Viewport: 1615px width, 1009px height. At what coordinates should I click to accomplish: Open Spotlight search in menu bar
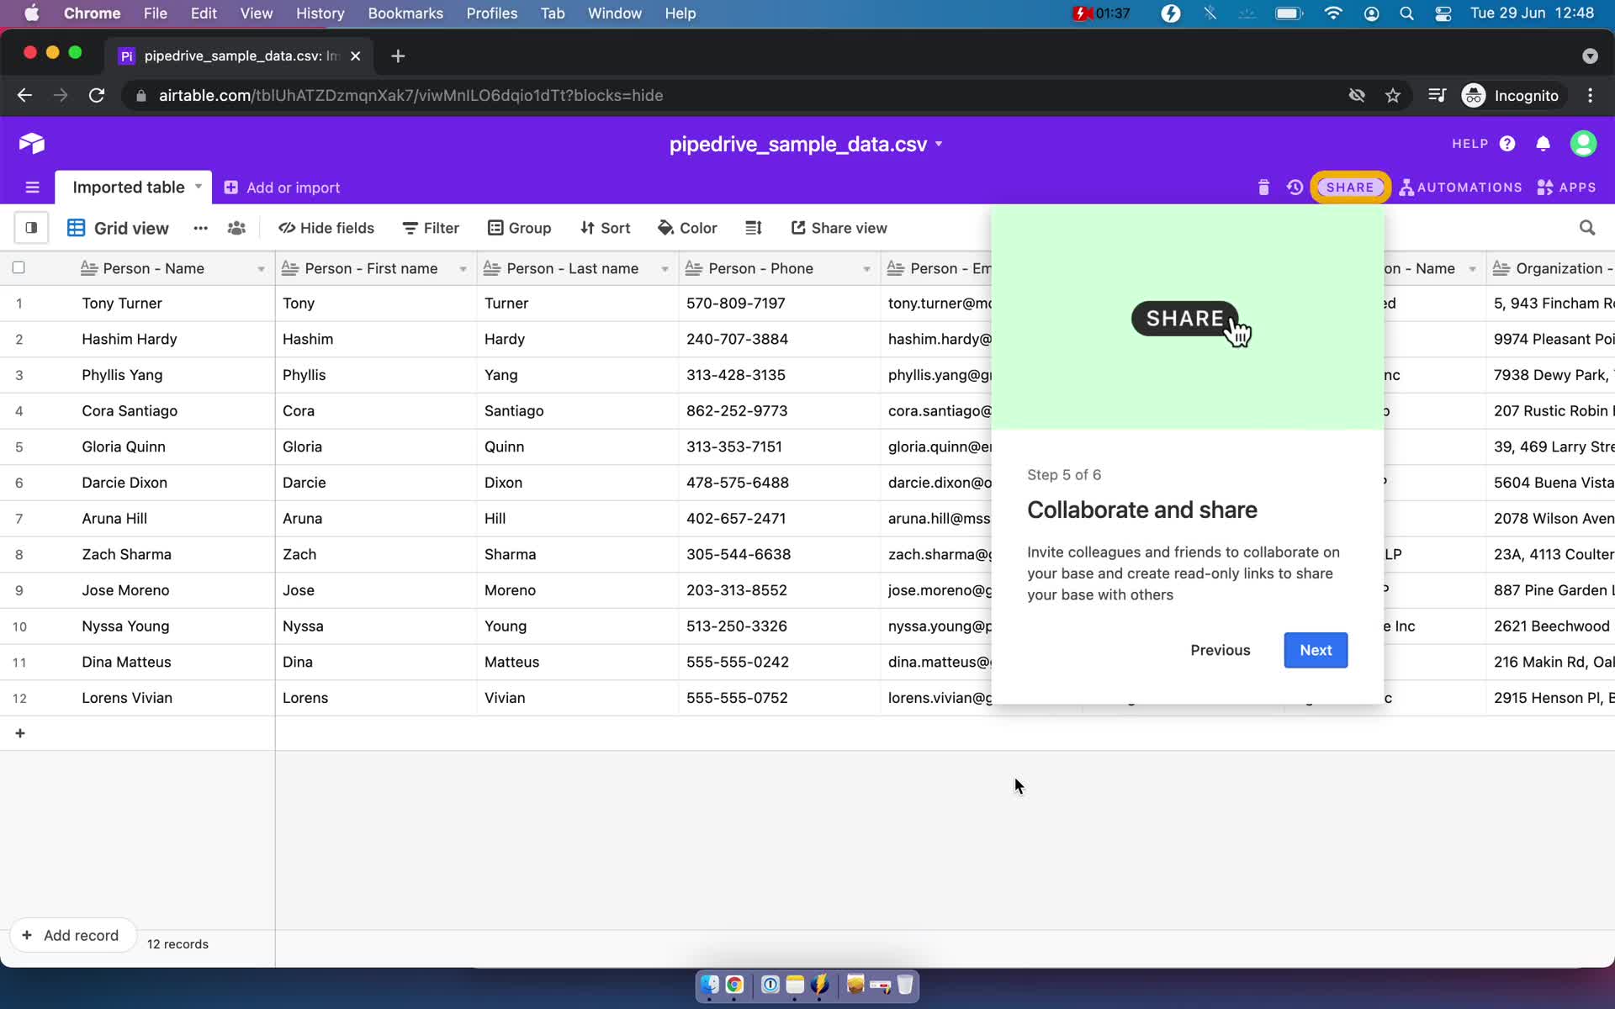coord(1406,13)
